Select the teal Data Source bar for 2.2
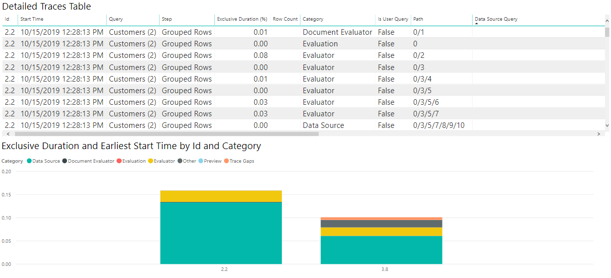The width and height of the screenshot is (611, 278). (221, 233)
